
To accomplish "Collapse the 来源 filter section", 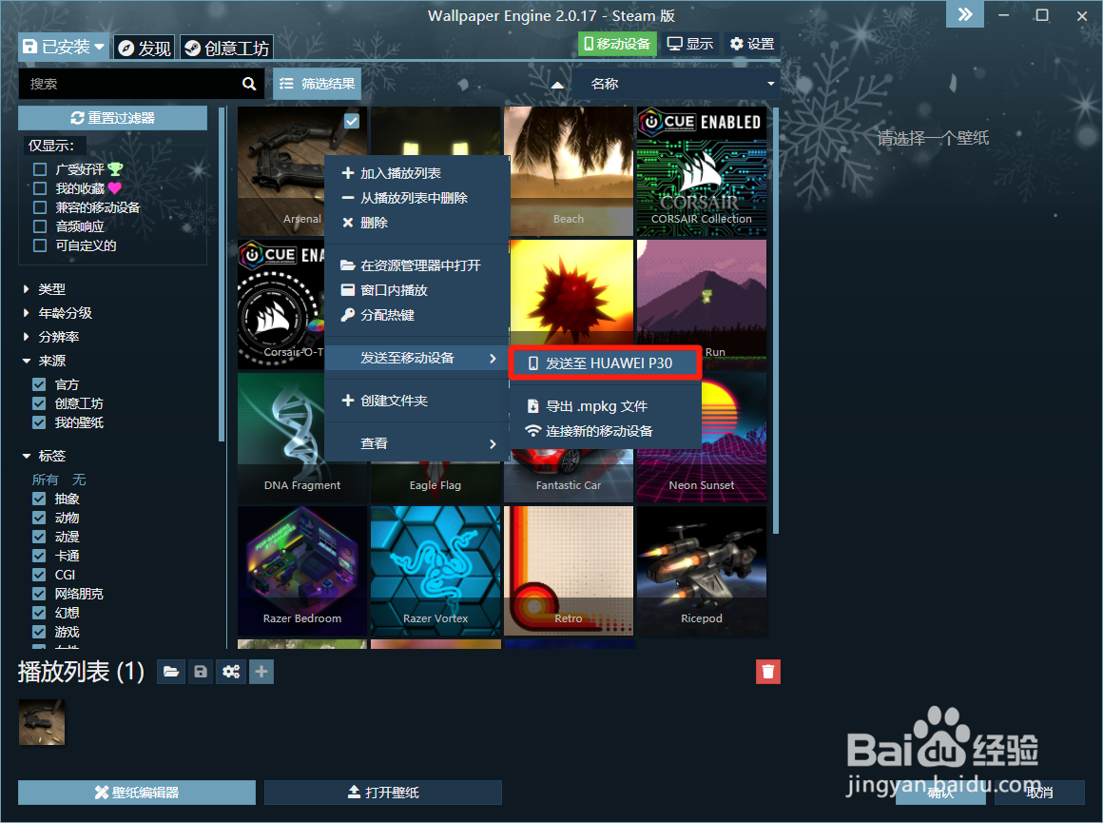I will coord(45,361).
